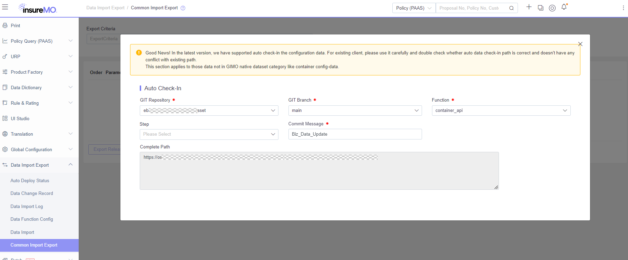Click the Commit Message input field
This screenshot has height=260, width=628.
(355, 134)
